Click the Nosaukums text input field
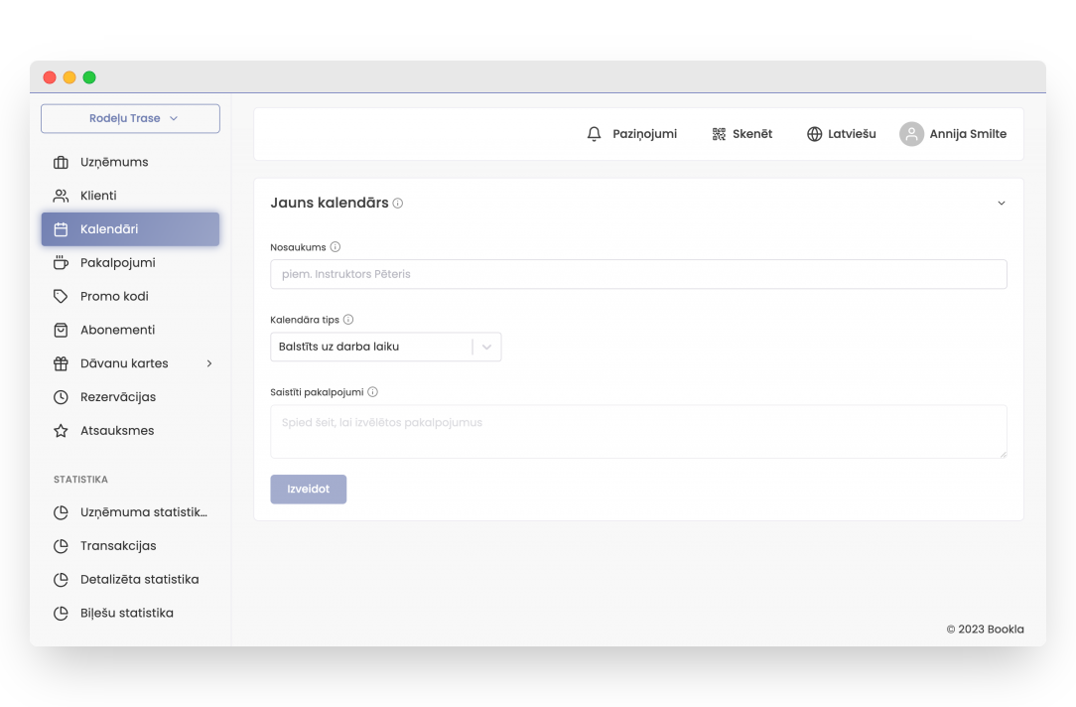Screen dimensions: 1076x707 pyautogui.click(x=638, y=274)
